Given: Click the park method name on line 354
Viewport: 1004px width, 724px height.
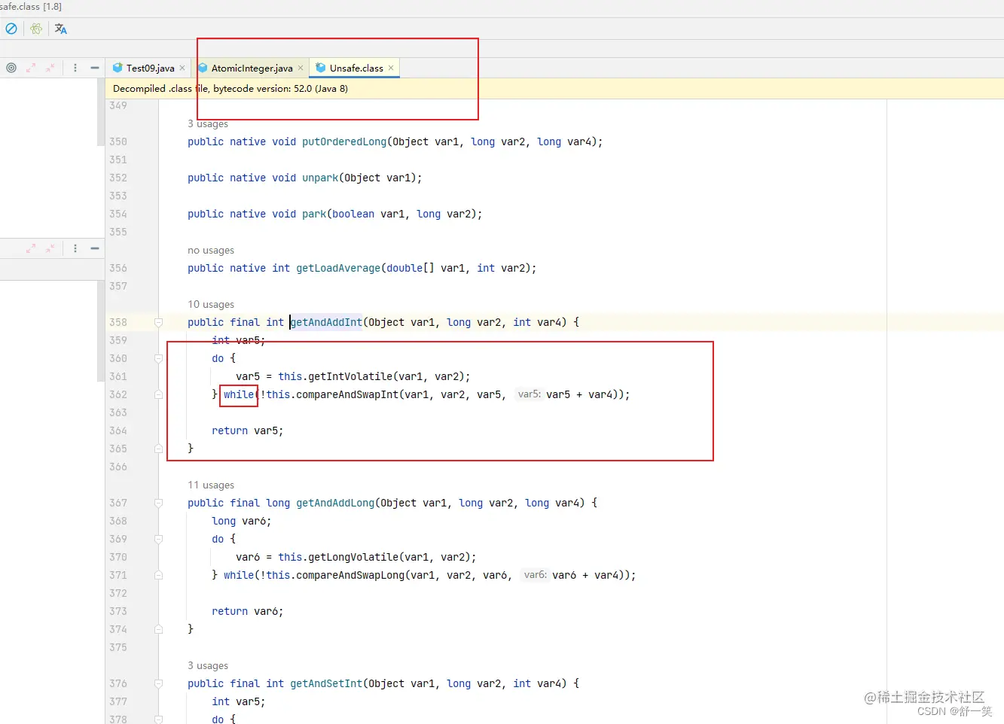Looking at the screenshot, I should pyautogui.click(x=314, y=214).
